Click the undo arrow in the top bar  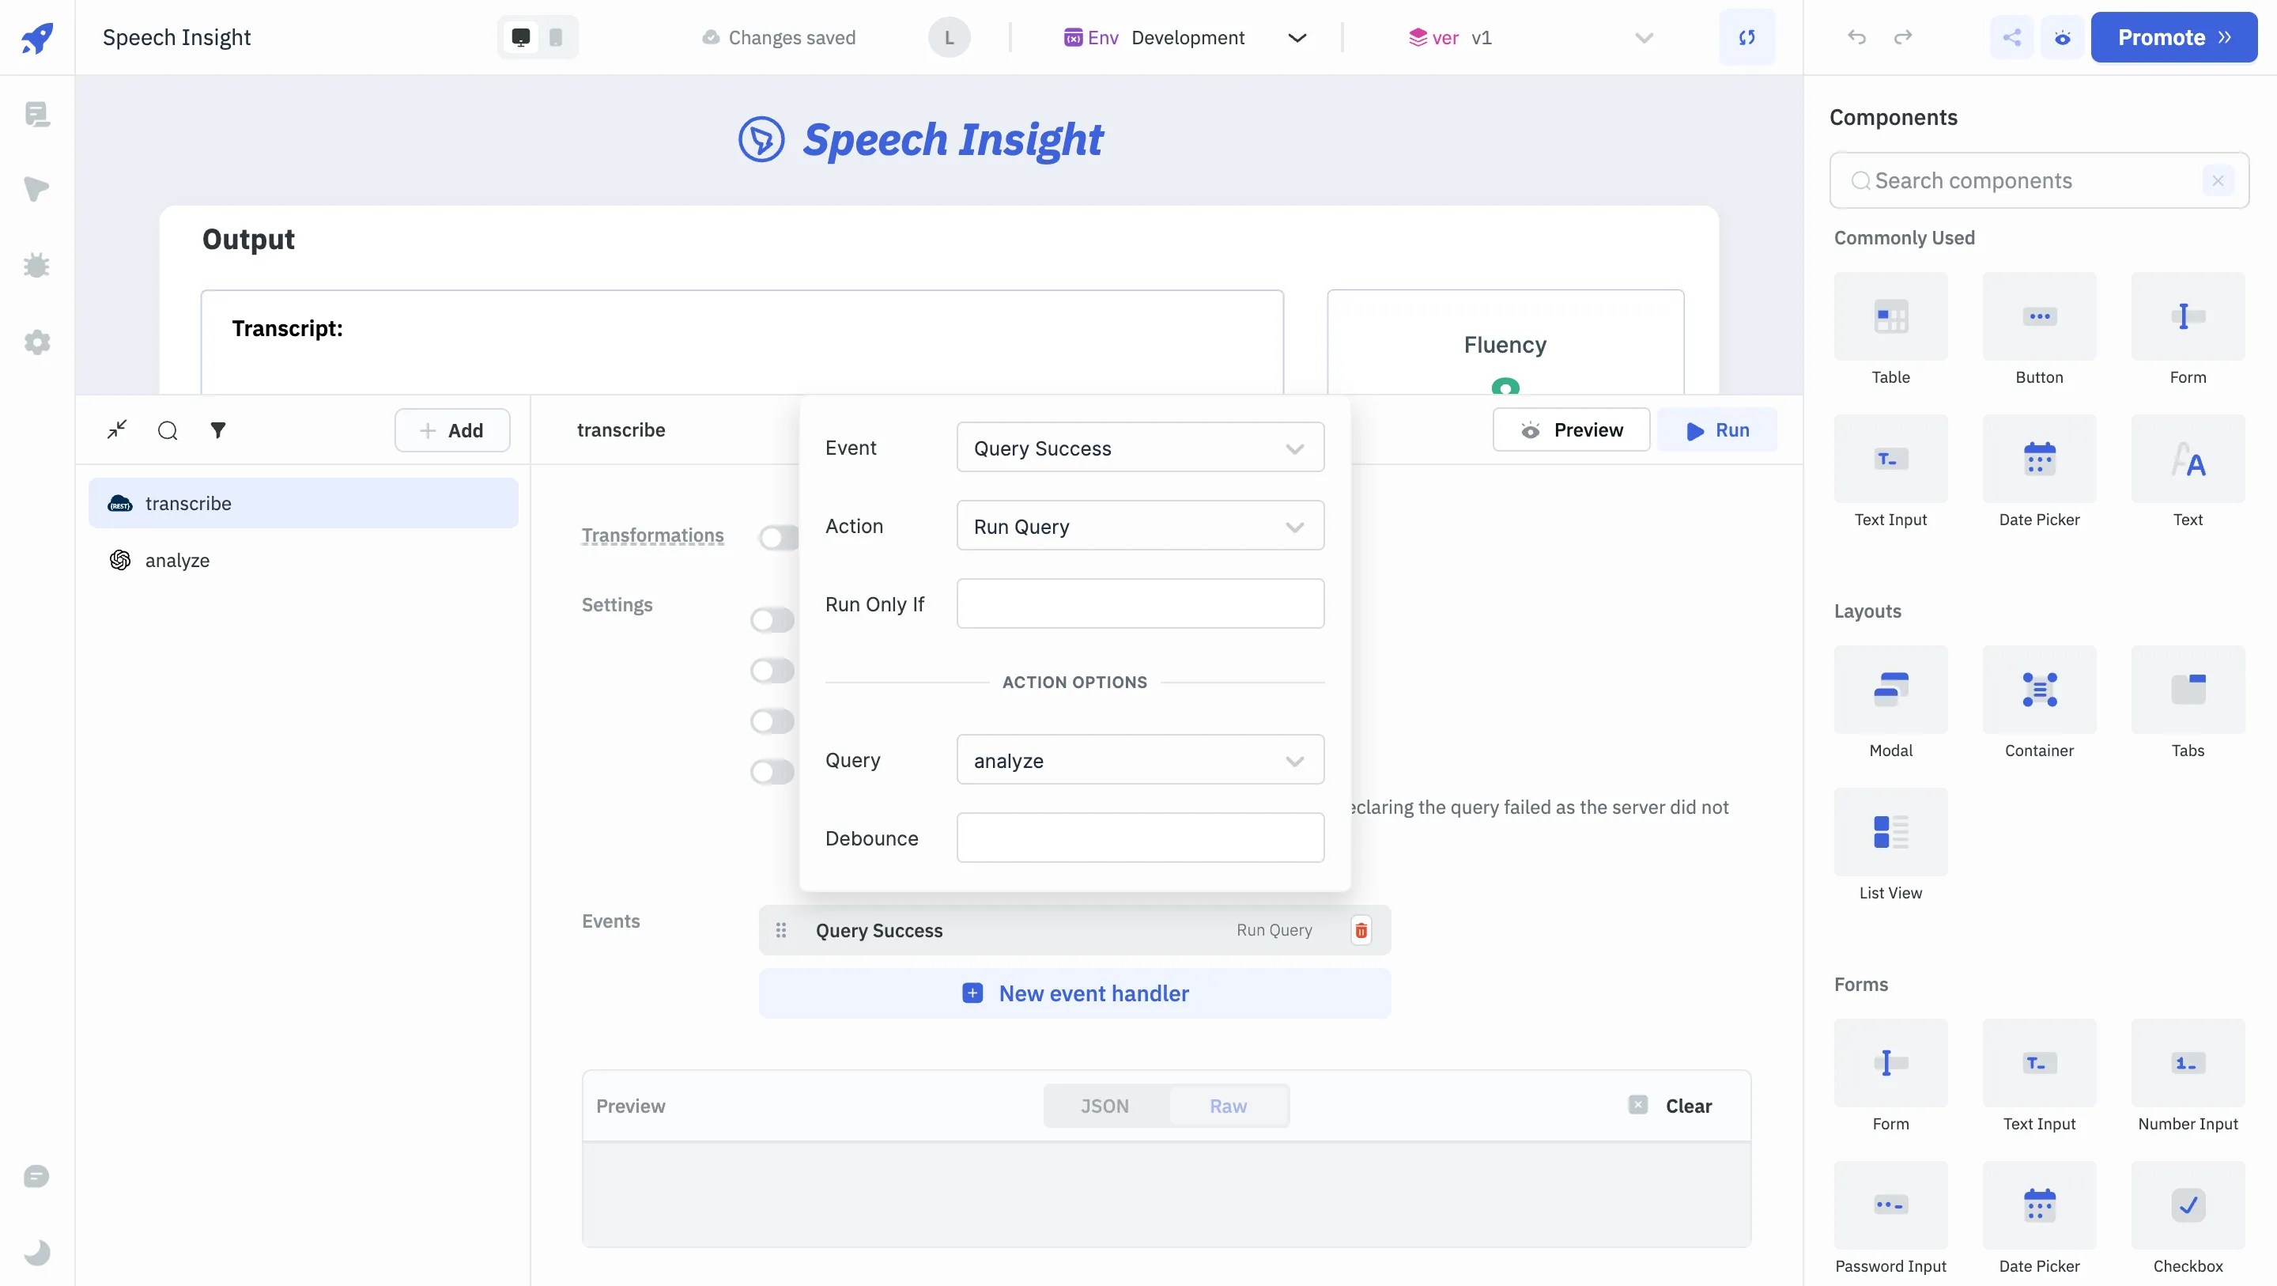click(x=1856, y=37)
